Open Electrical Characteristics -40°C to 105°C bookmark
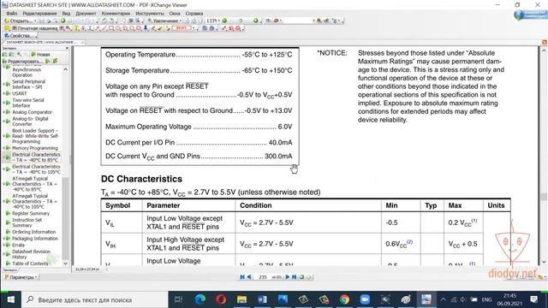The image size is (548, 308). [36, 169]
